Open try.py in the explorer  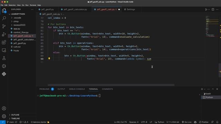[16, 51]
